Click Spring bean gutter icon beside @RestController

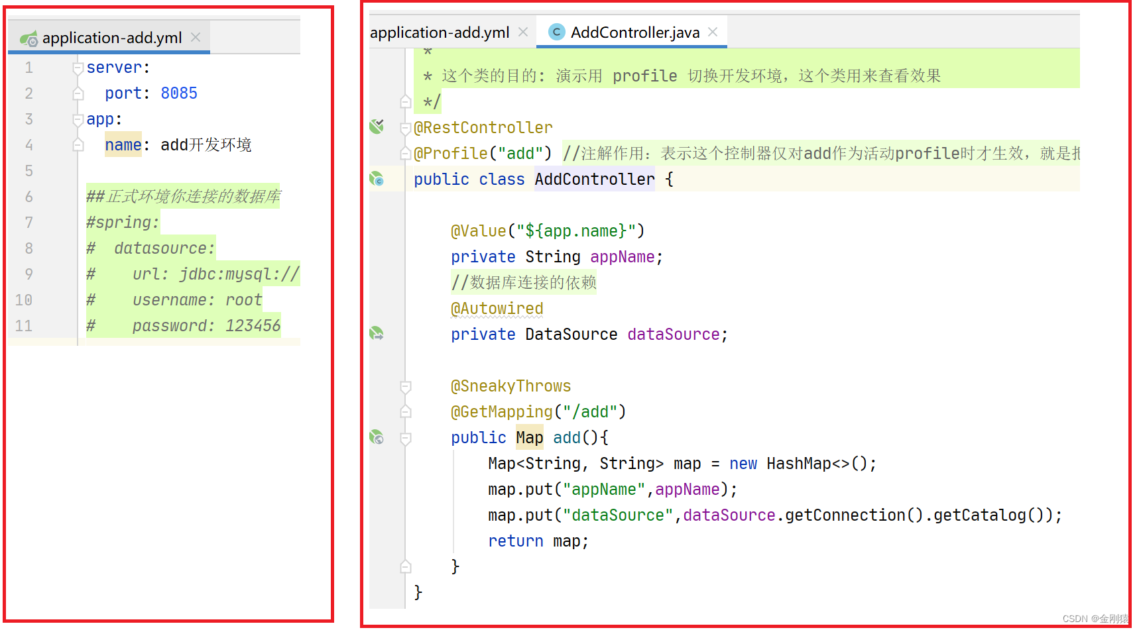click(377, 127)
